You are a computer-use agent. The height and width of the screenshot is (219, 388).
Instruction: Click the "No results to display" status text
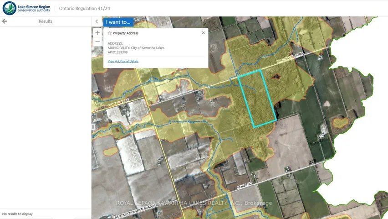17,214
